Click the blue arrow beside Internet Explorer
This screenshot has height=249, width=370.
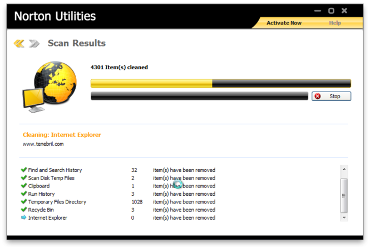tap(23, 217)
